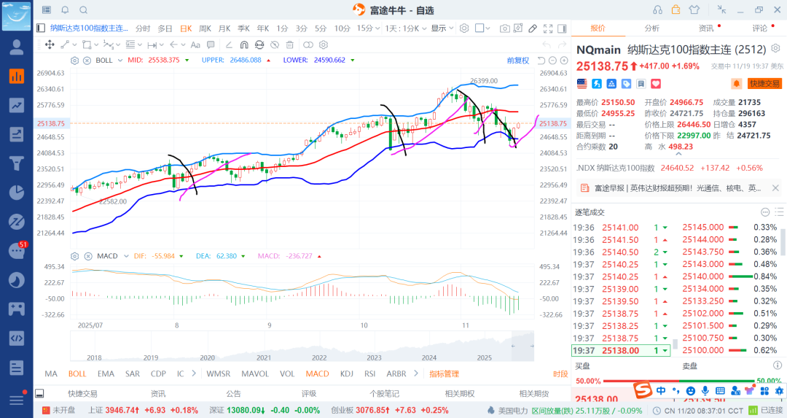Screen dimensions: 787x418
Task: Click the search magnifier in title bar
Action: 83,10
